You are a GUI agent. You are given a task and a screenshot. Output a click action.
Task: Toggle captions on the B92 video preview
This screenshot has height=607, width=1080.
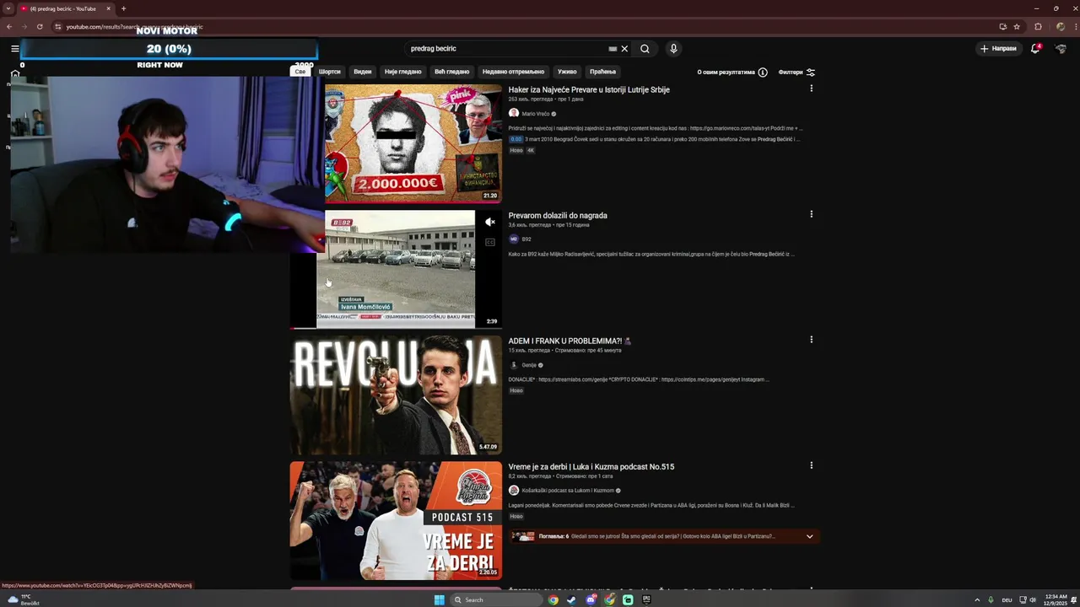[x=490, y=242]
